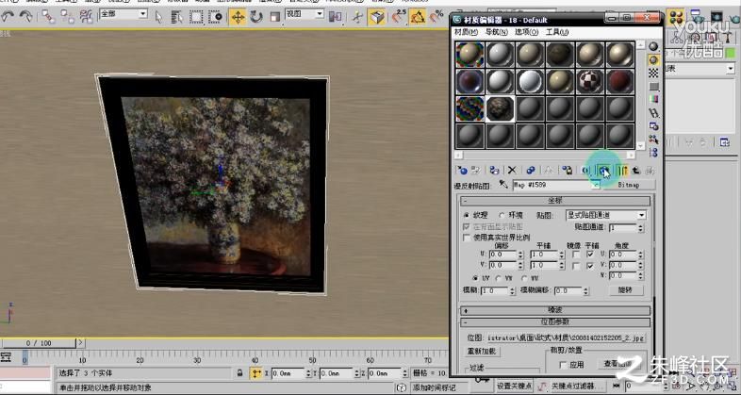Click Get Material icon in Material Editor
Viewport: 741px width, 395px height.
[x=463, y=171]
